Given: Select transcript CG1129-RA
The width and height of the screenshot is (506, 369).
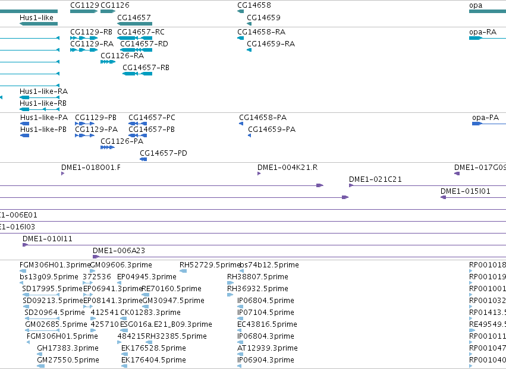Looking at the screenshot, I should click(x=92, y=44).
